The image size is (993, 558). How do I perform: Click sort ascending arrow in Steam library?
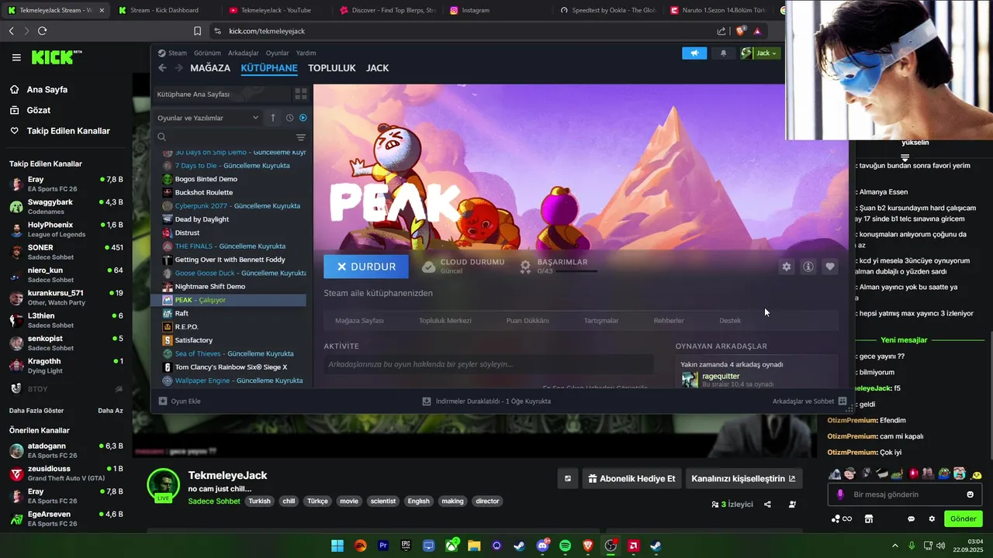tap(273, 118)
